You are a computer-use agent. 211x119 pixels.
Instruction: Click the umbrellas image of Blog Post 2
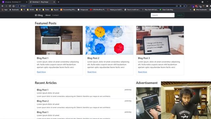109,40
